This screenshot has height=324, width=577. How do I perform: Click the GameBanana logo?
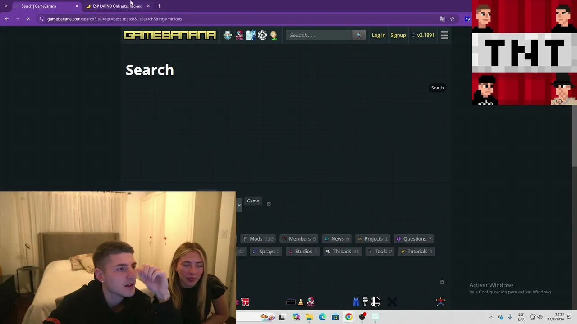point(170,35)
